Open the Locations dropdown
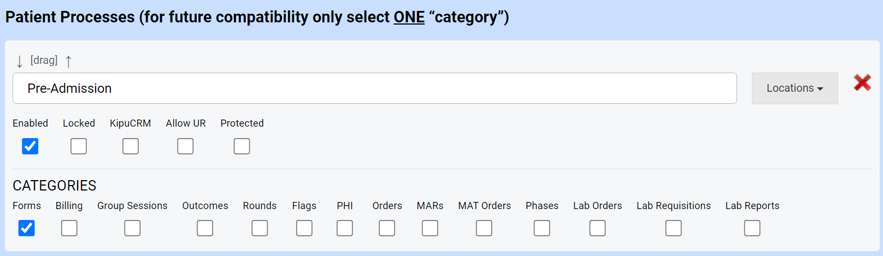The image size is (883, 256). pos(794,88)
